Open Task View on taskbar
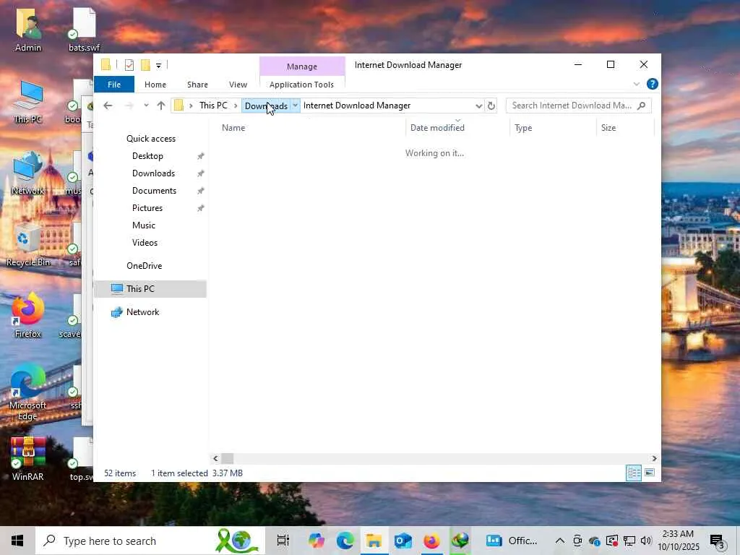This screenshot has width=740, height=555. tap(283, 541)
